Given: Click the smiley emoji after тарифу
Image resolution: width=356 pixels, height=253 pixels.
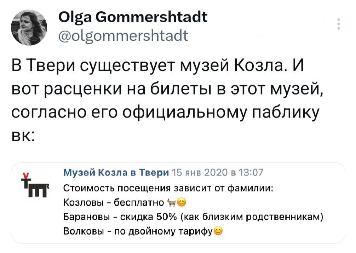Looking at the screenshot, I should point(219,231).
